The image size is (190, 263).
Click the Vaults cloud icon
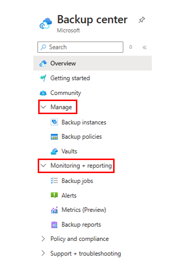[54, 151]
